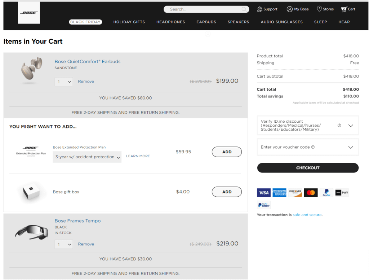The height and width of the screenshot is (280, 369).
Task: Open the Black Friday menu item
Action: [85, 22]
